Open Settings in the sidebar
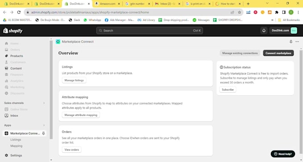 16,155
